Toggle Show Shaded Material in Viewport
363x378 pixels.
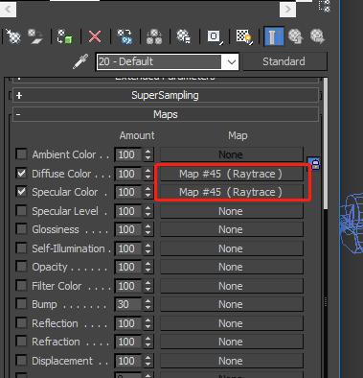click(x=244, y=36)
